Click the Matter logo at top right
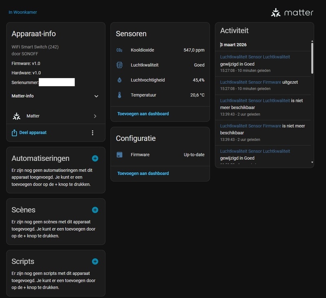 [275, 13]
